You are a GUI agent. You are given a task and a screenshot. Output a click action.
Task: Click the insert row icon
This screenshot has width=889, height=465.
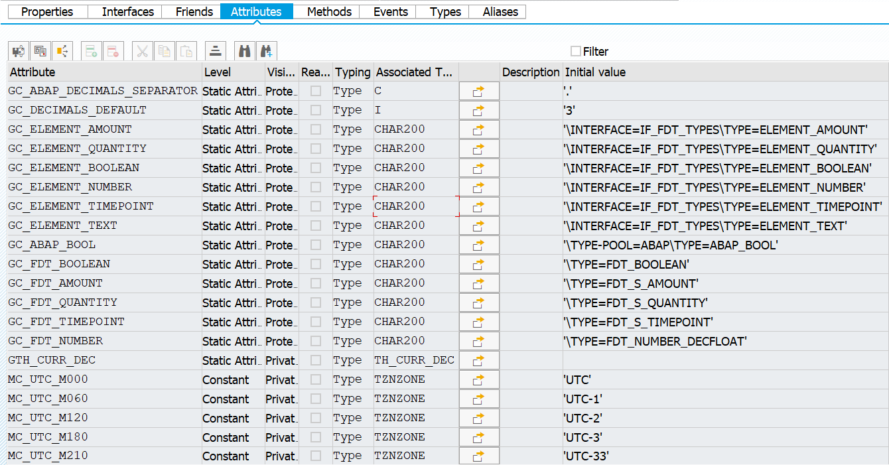point(92,51)
